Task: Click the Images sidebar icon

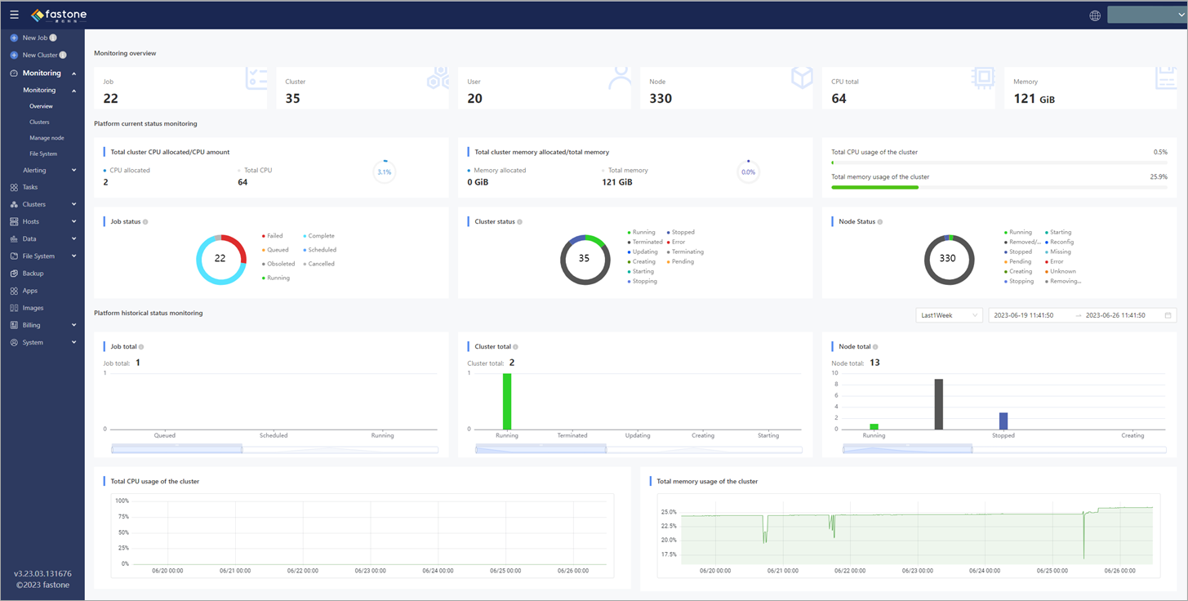Action: [x=14, y=308]
